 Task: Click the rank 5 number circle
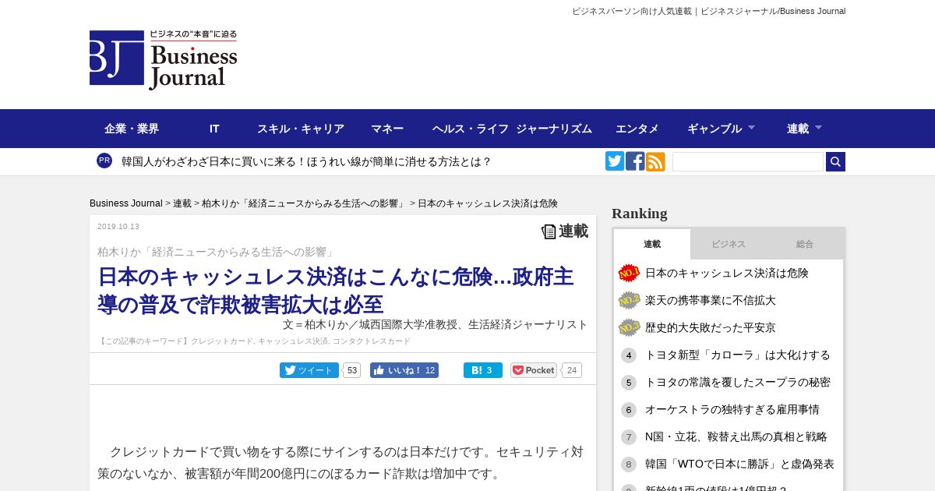tap(629, 383)
